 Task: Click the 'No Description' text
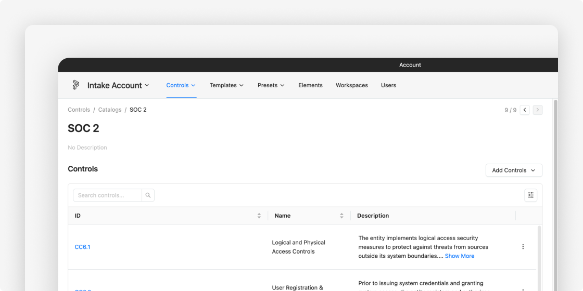(x=87, y=148)
